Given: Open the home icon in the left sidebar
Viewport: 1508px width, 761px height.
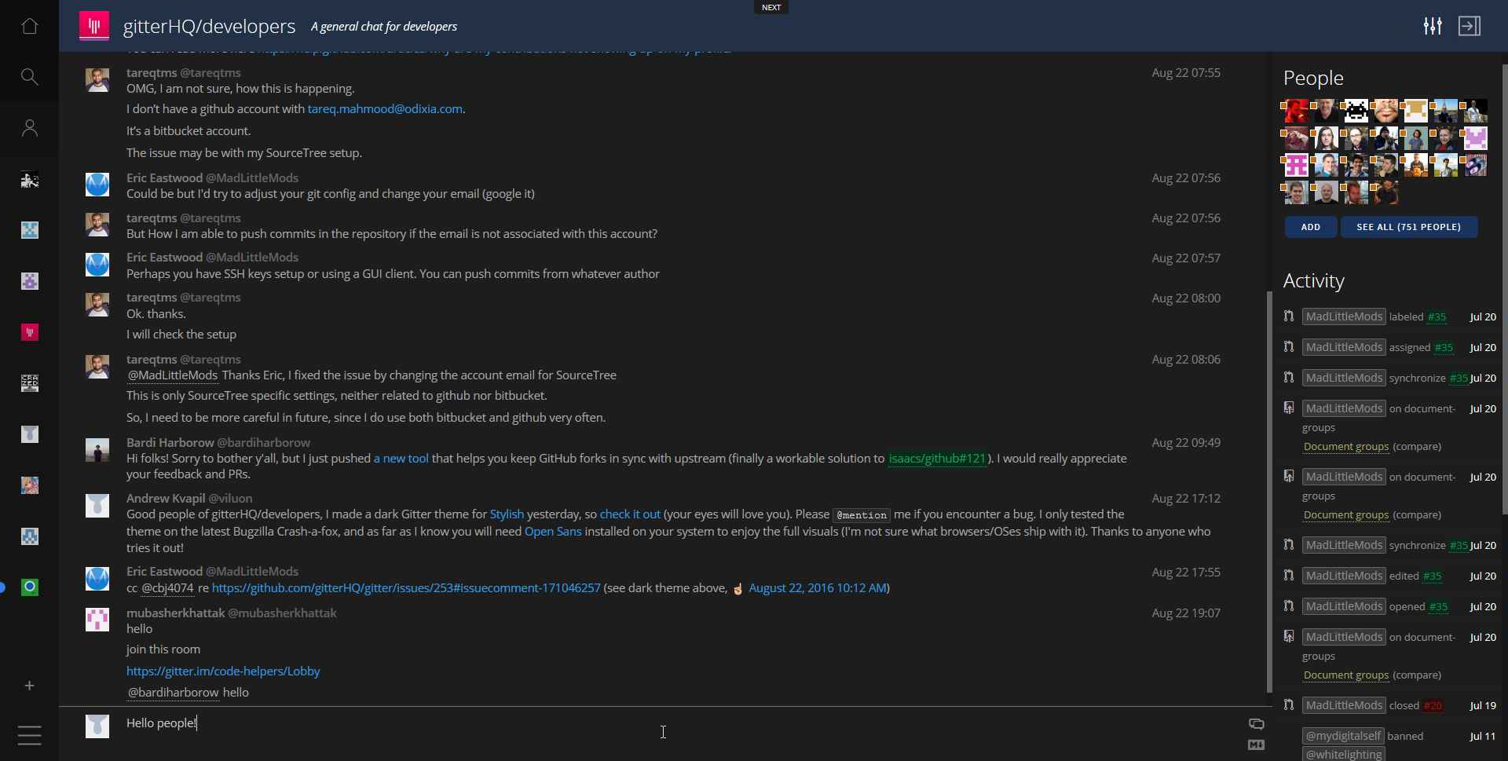Looking at the screenshot, I should click(x=29, y=26).
